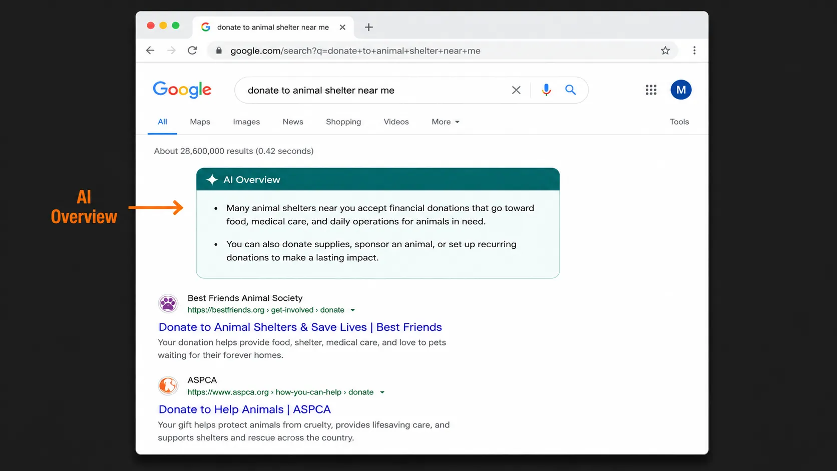
Task: Click the Google logo
Action: click(x=182, y=90)
